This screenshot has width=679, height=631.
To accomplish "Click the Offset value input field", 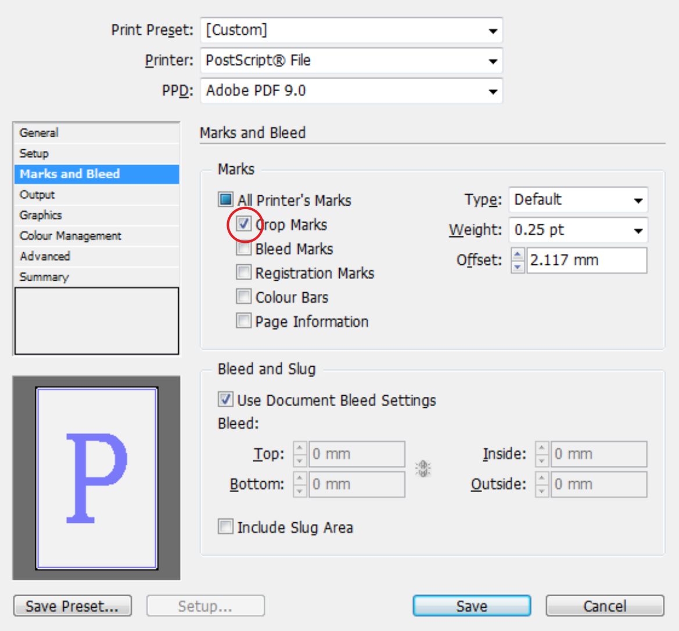I will point(585,260).
